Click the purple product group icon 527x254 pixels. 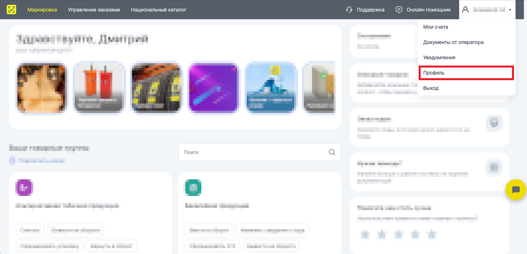click(24, 188)
